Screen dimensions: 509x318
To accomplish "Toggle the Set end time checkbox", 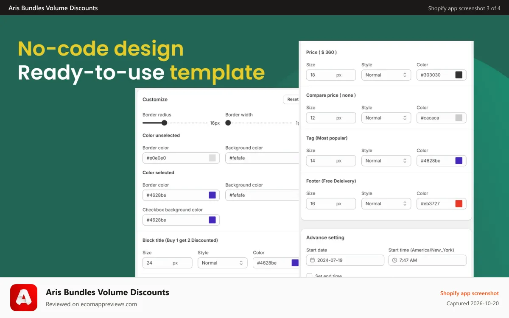I will (x=309, y=276).
